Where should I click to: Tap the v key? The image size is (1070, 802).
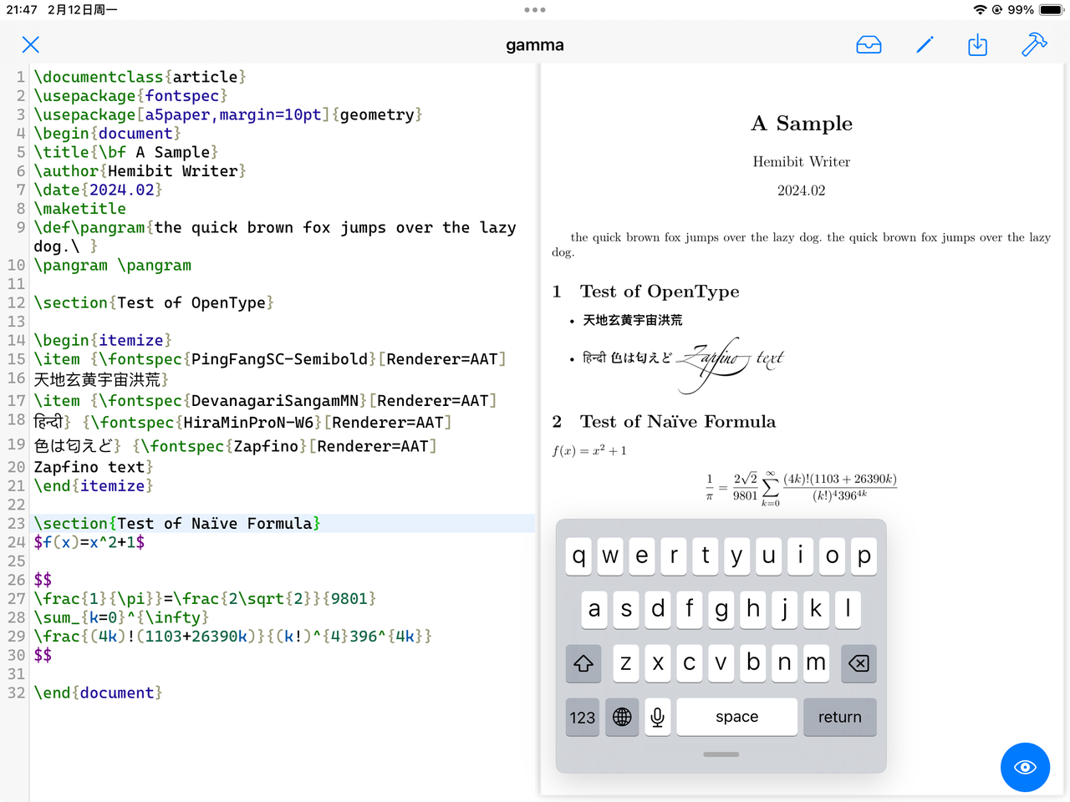pos(721,663)
